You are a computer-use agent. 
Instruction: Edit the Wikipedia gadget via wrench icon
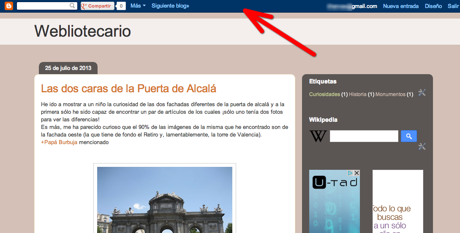pos(422,146)
